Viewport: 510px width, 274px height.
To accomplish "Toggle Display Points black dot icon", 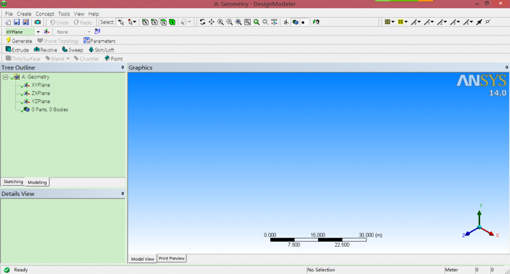I will pyautogui.click(x=303, y=22).
